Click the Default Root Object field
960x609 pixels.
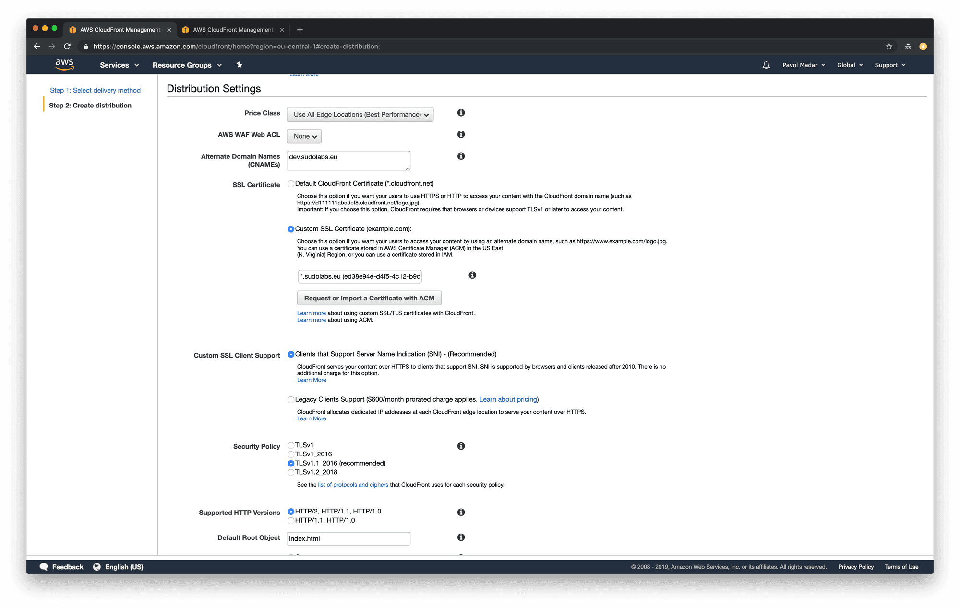pyautogui.click(x=348, y=538)
